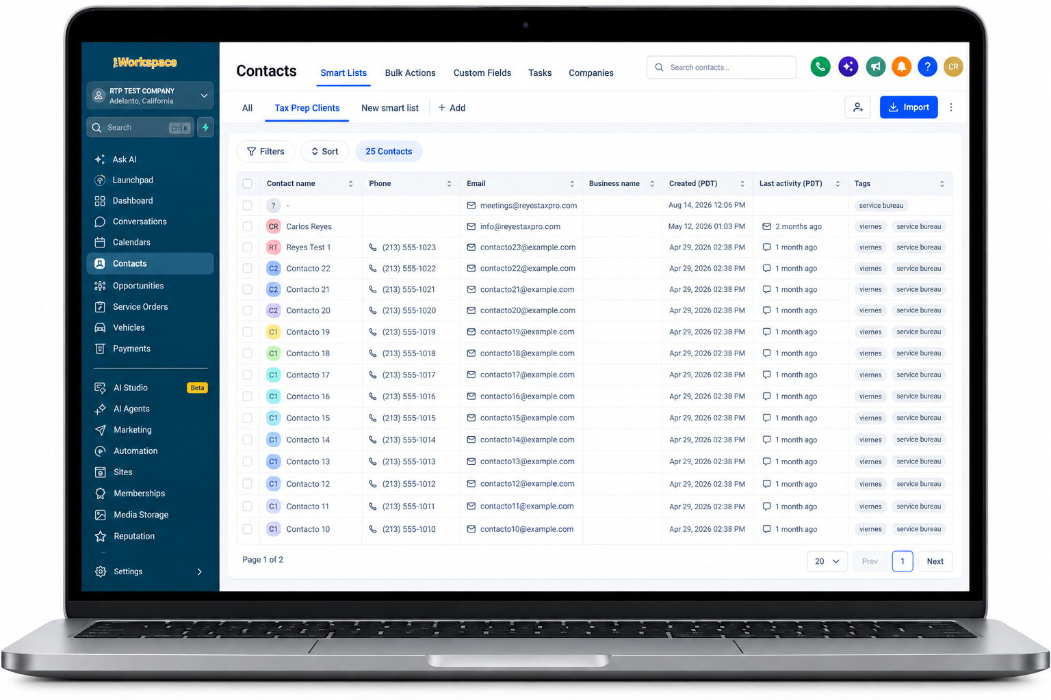Select the Contacto 14 row checkbox

pos(248,440)
